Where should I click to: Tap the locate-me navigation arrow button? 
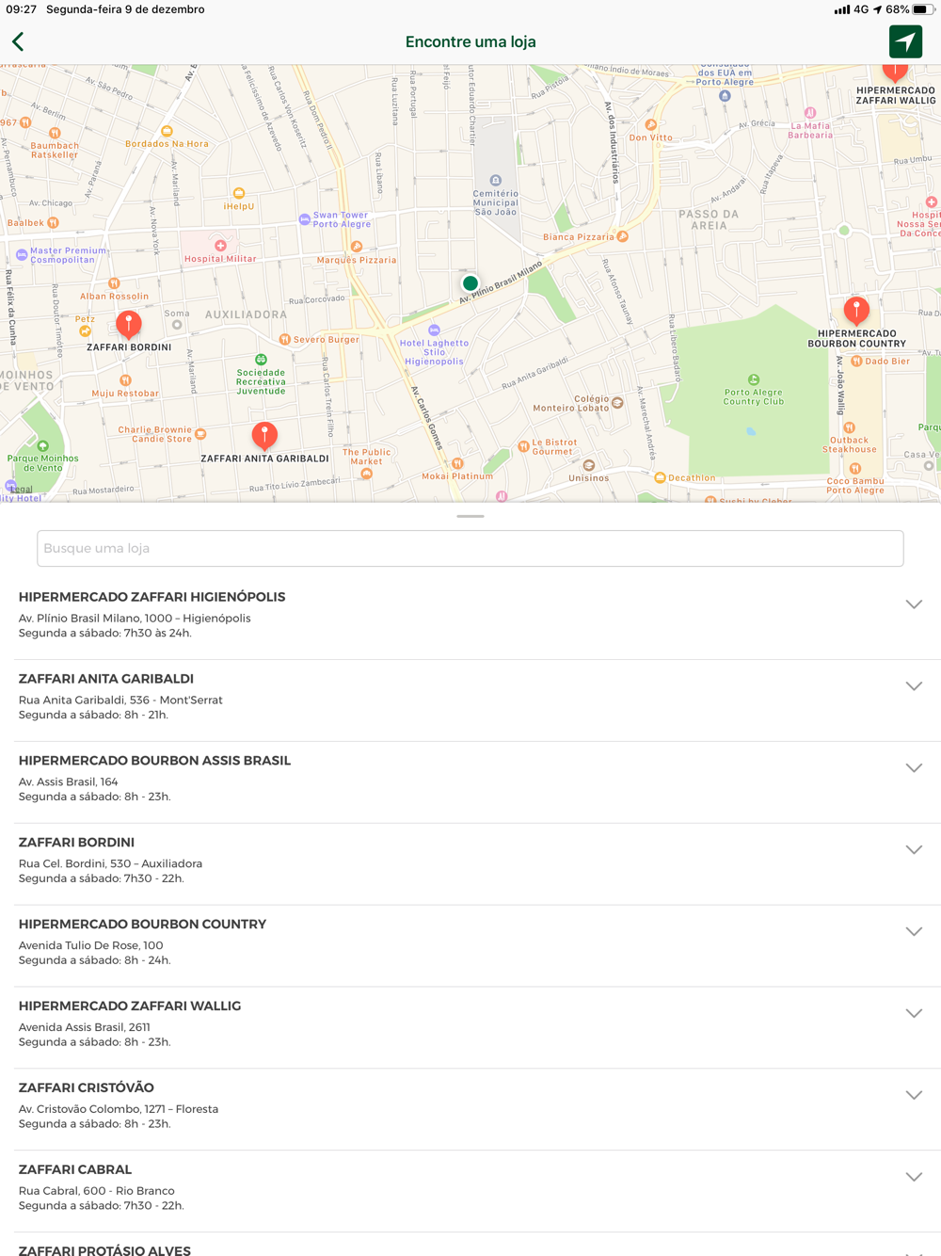pos(905,41)
